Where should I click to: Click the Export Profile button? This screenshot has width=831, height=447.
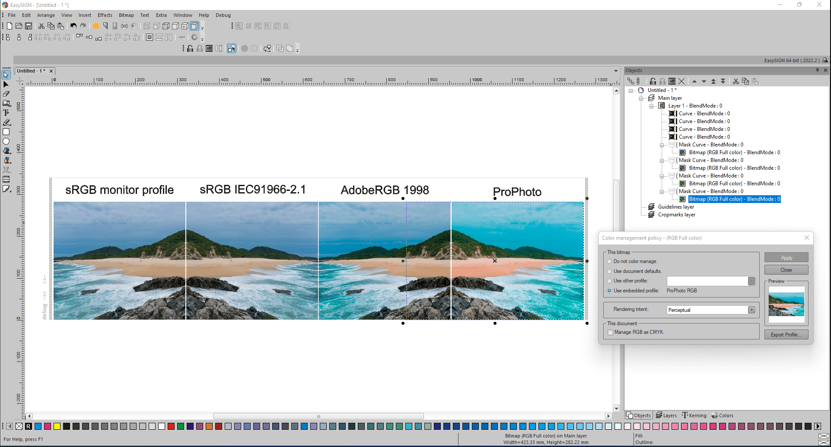[786, 335]
